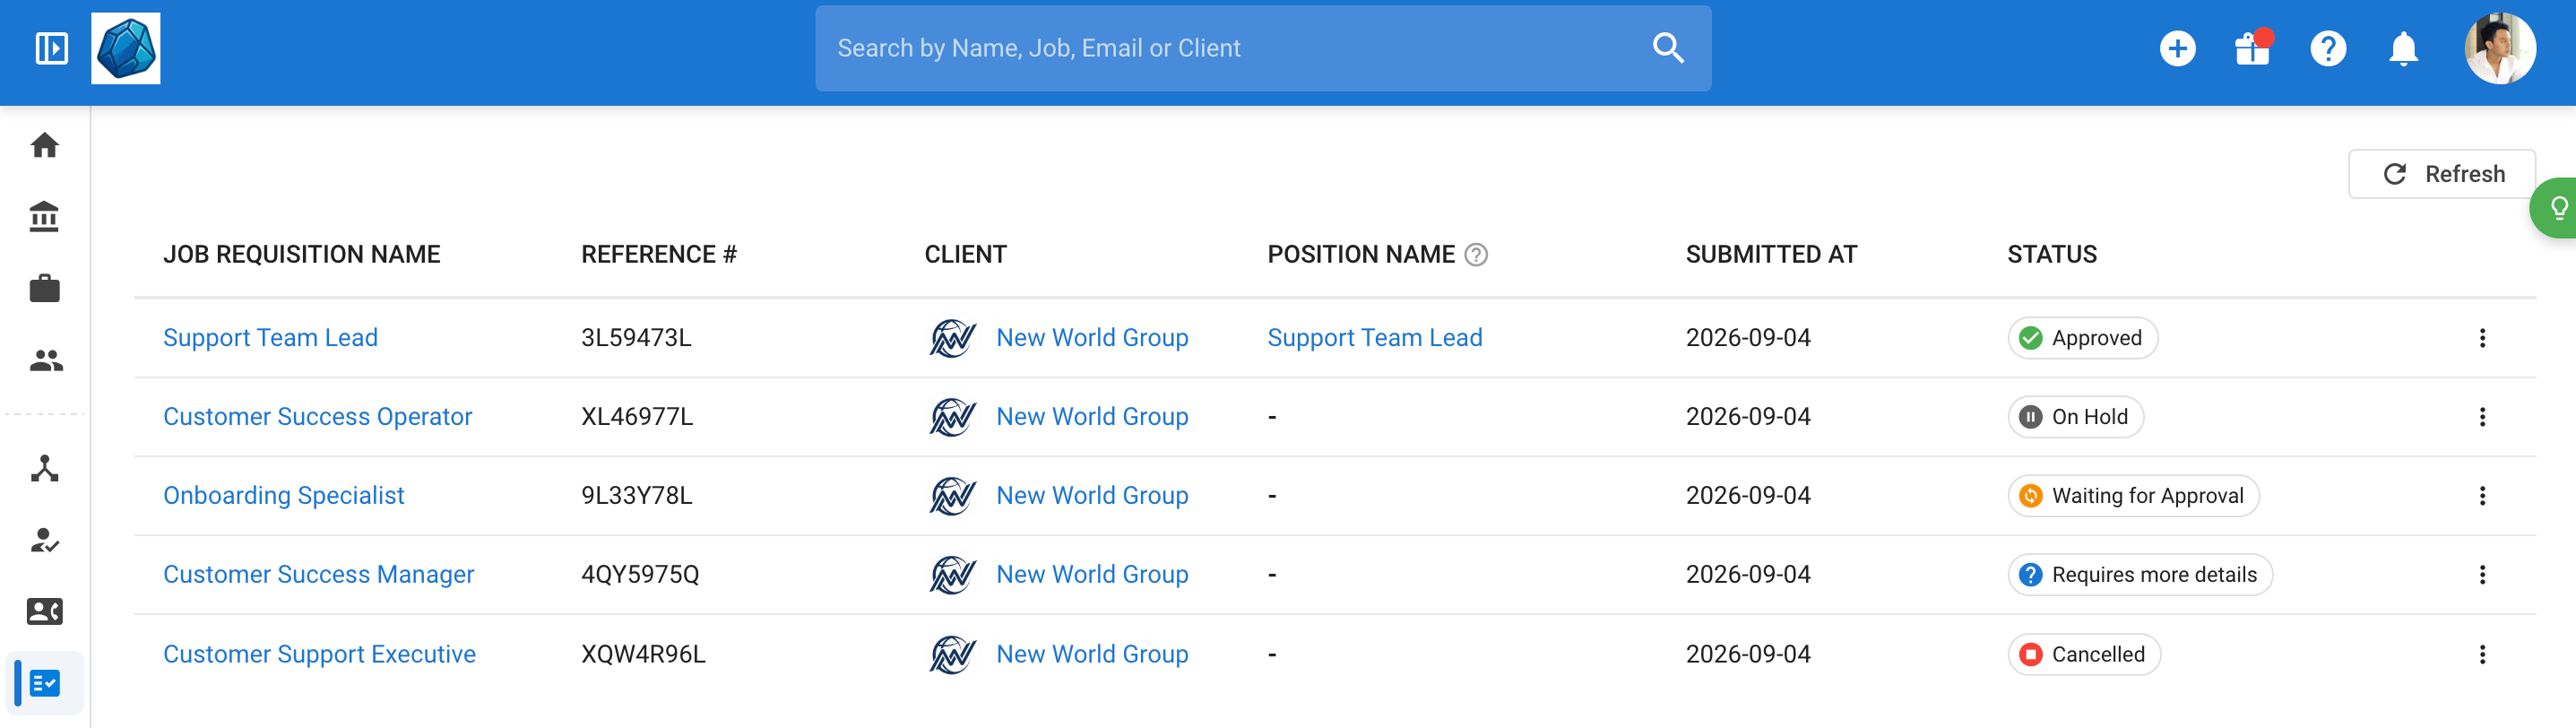Open the Customer Success Operator requisition

[x=317, y=417]
